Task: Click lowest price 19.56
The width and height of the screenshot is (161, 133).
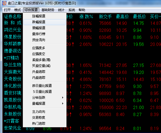Action: 139,45
